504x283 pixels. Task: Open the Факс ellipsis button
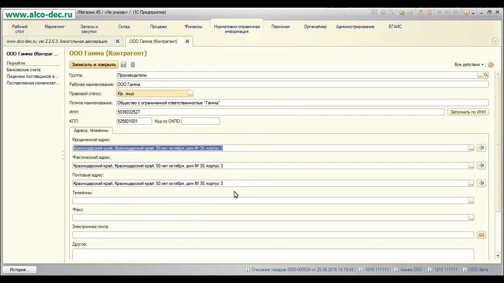(x=471, y=218)
